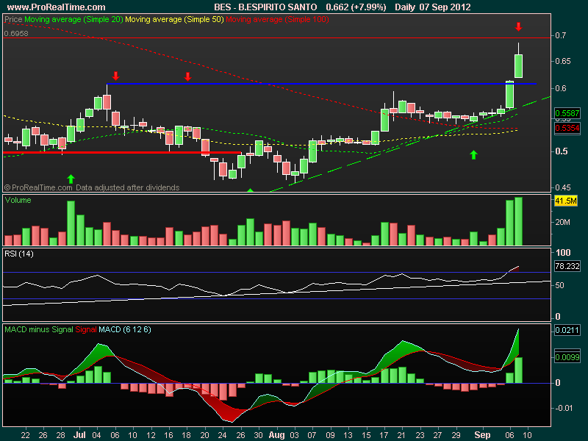Click the 78.232 RSI value tag
The width and height of the screenshot is (588, 441).
click(x=567, y=266)
